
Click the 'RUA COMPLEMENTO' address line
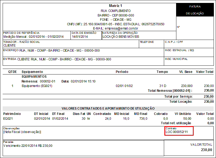(x=115, y=11)
